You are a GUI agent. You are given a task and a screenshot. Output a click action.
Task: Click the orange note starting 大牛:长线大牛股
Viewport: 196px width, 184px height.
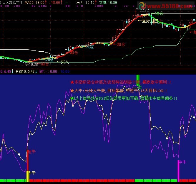click(x=119, y=91)
